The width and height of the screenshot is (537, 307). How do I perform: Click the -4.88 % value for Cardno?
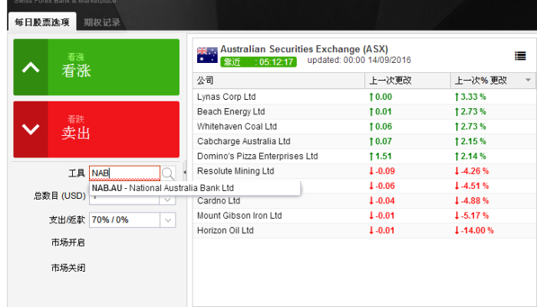coord(472,201)
